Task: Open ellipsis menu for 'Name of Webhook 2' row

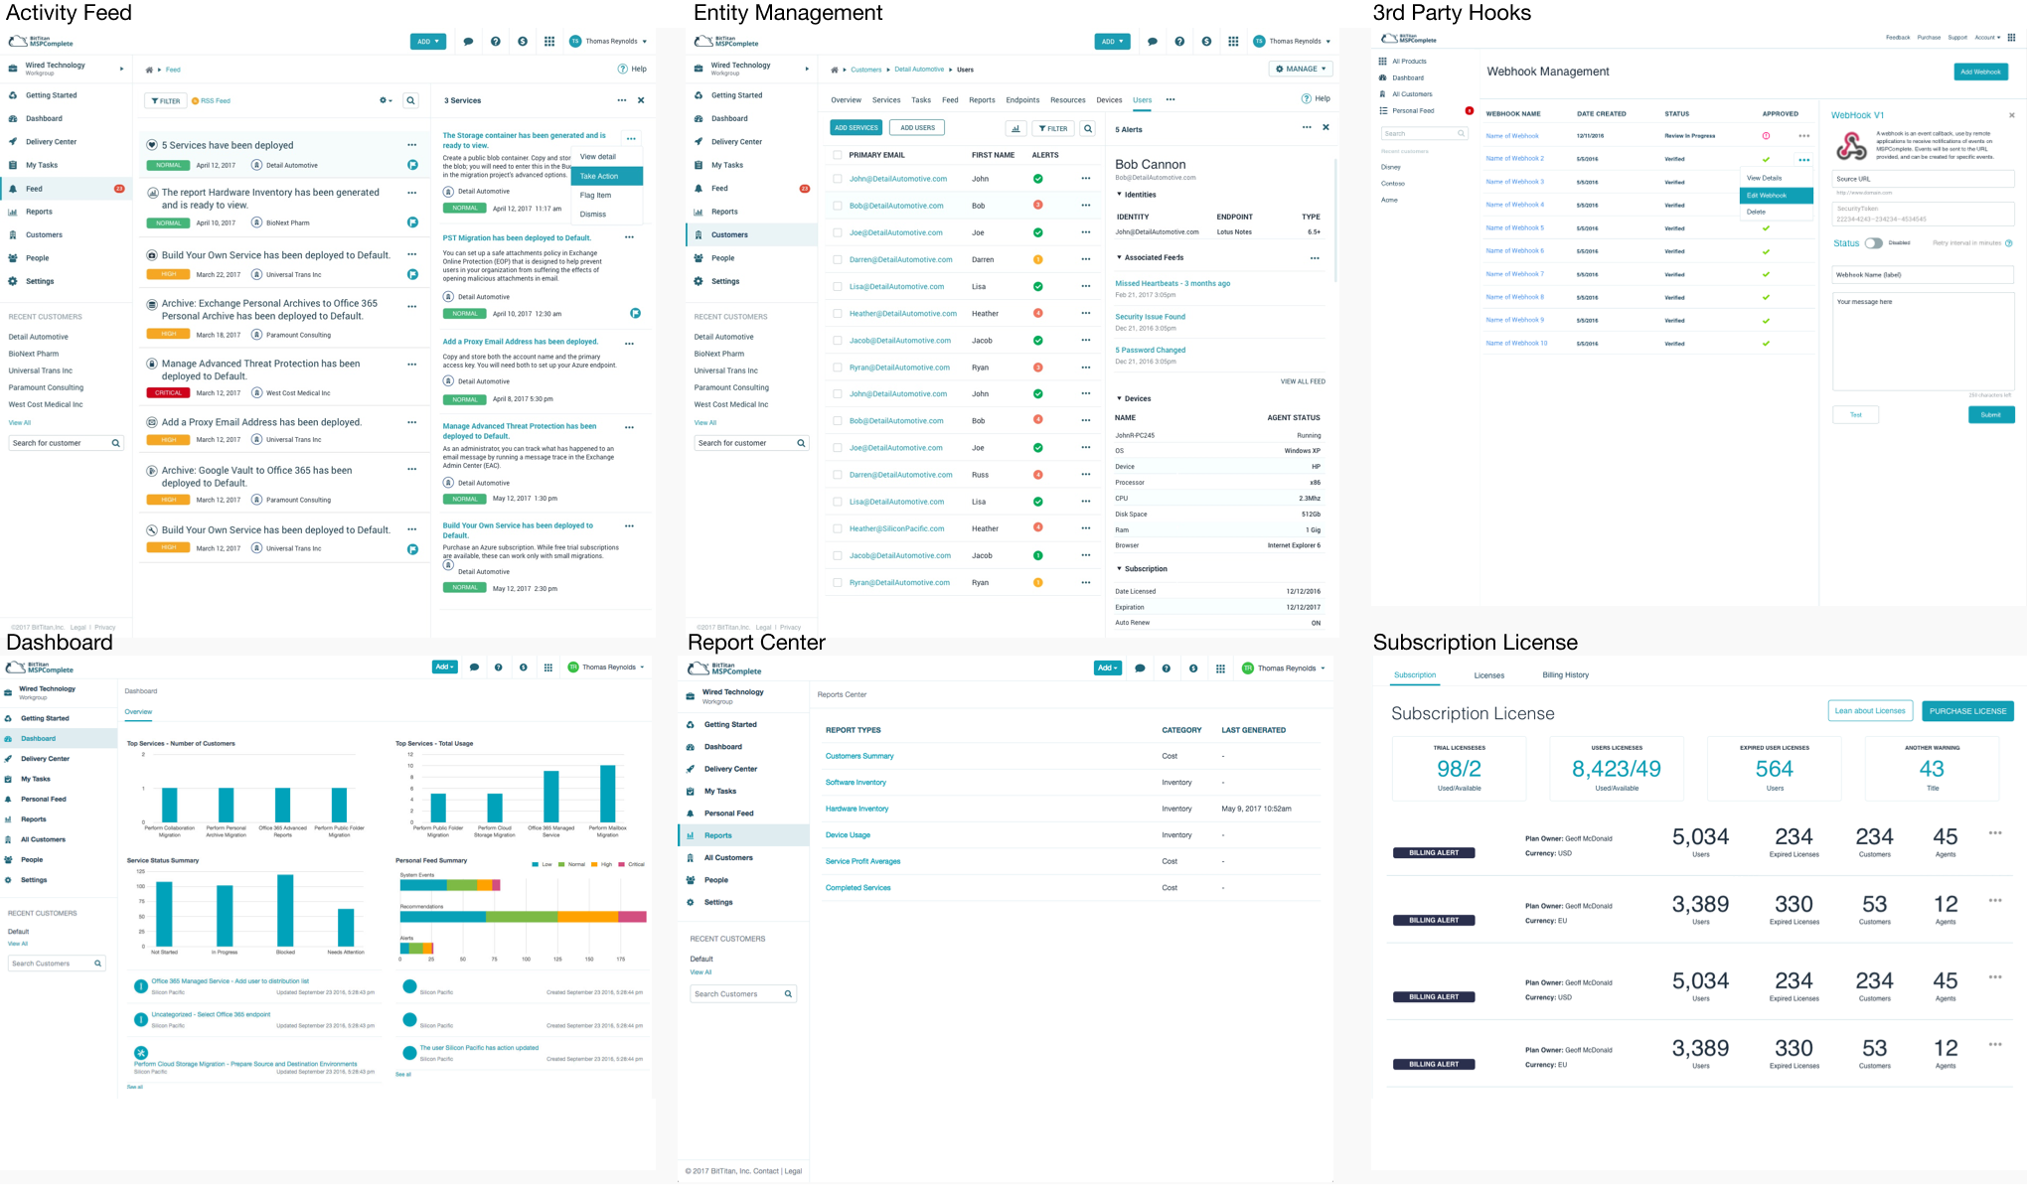Action: point(1803,159)
